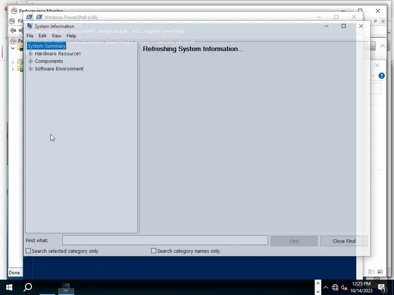394x295 pixels.
Task: Collapse the expanded node in Performance Monitor tree
Action: pyautogui.click(x=13, y=48)
